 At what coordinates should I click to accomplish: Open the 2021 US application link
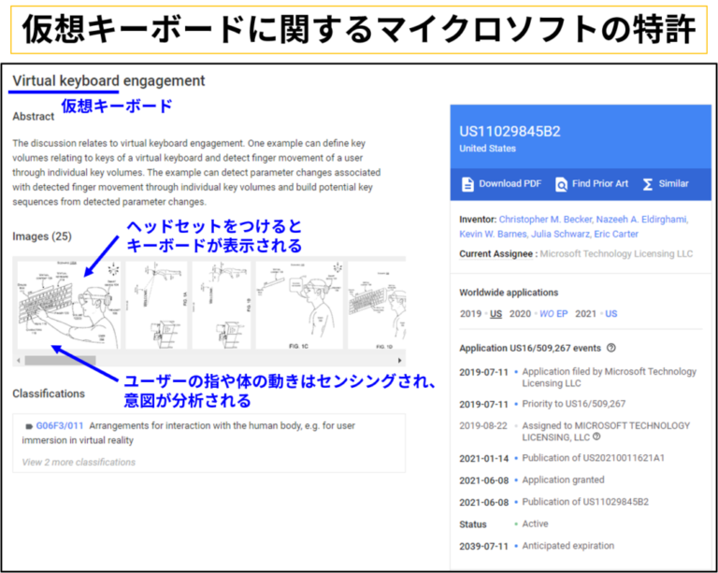coord(611,314)
